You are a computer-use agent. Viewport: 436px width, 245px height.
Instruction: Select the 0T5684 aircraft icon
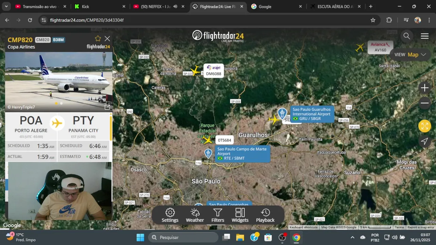pyautogui.click(x=207, y=139)
